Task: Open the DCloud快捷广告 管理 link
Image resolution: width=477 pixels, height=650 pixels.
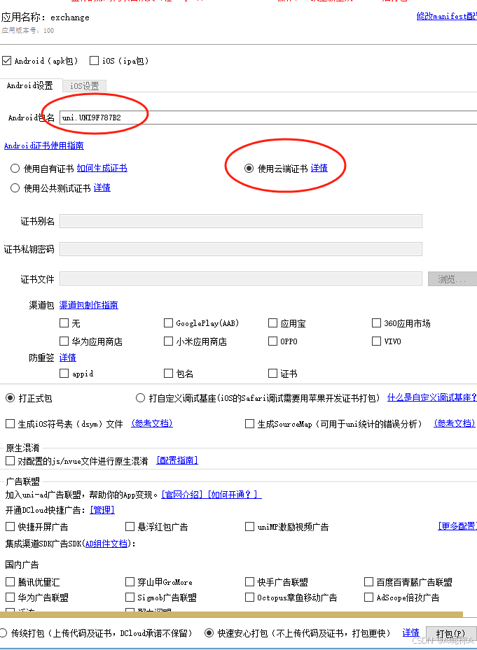Action: click(x=102, y=510)
